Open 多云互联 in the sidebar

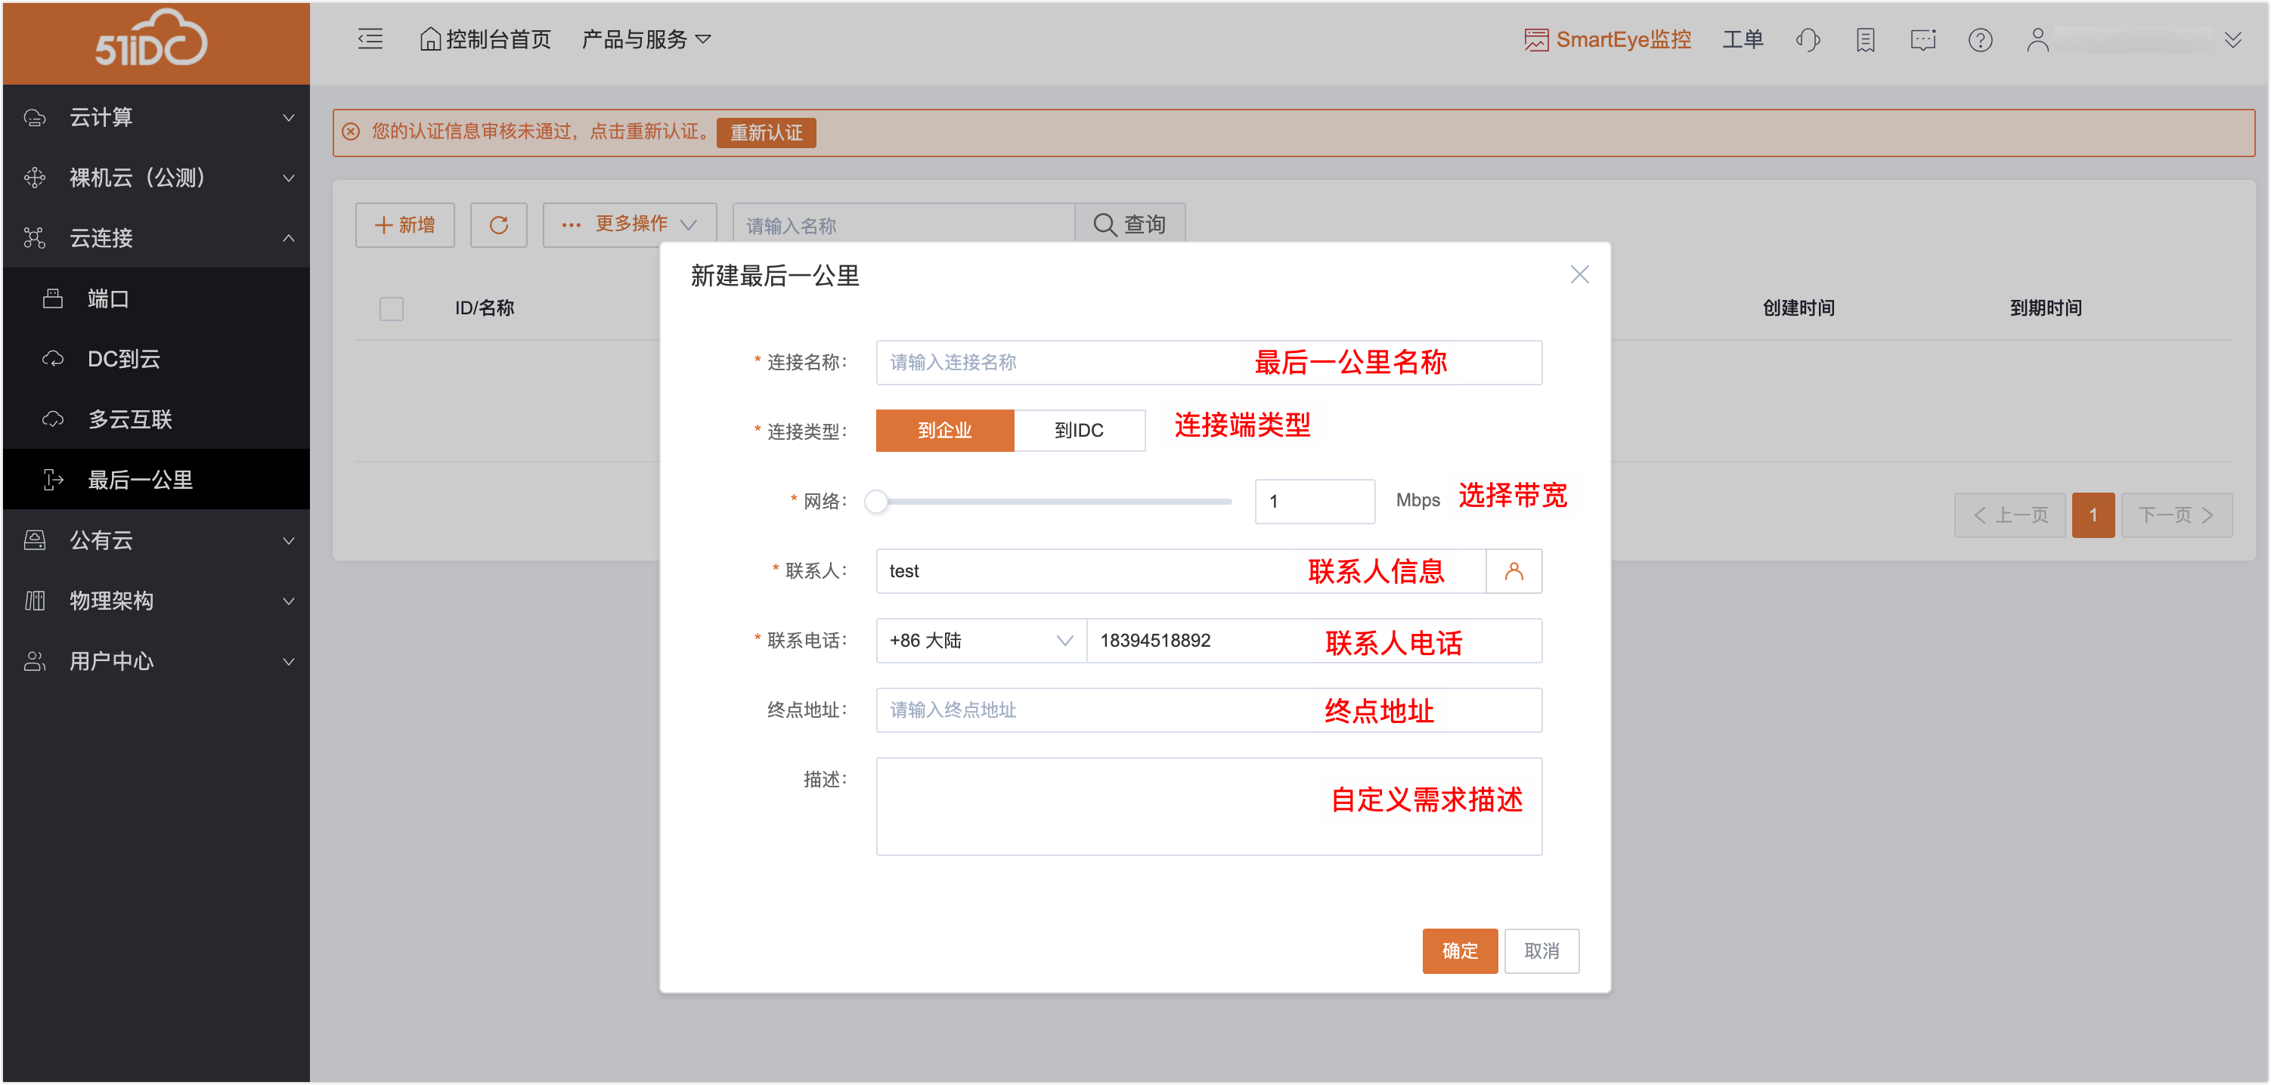click(x=129, y=419)
